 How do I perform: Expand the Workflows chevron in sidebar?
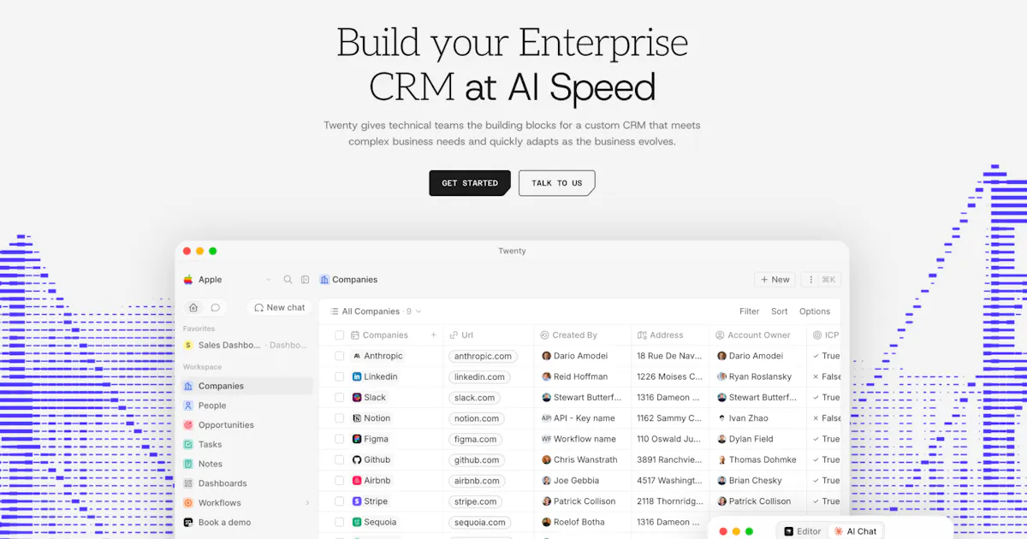click(x=307, y=503)
